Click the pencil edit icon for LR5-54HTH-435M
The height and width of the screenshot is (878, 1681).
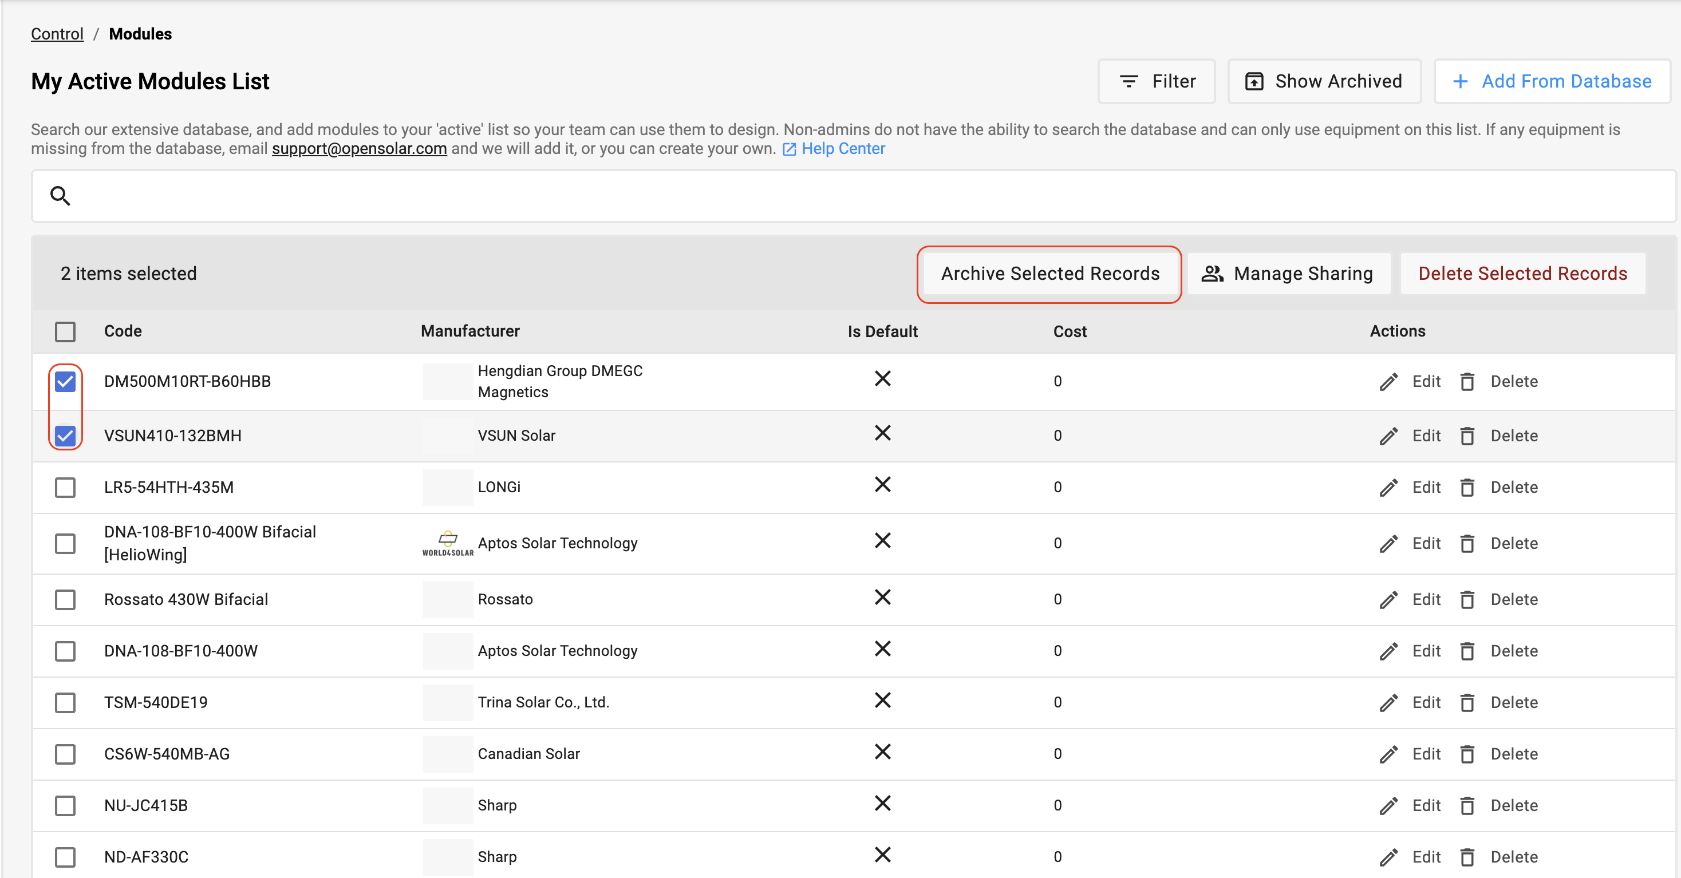pos(1388,487)
